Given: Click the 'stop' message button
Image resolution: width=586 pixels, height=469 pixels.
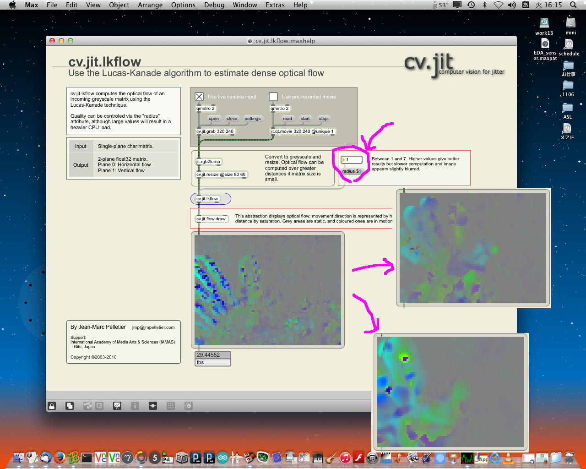Looking at the screenshot, I should (x=323, y=119).
